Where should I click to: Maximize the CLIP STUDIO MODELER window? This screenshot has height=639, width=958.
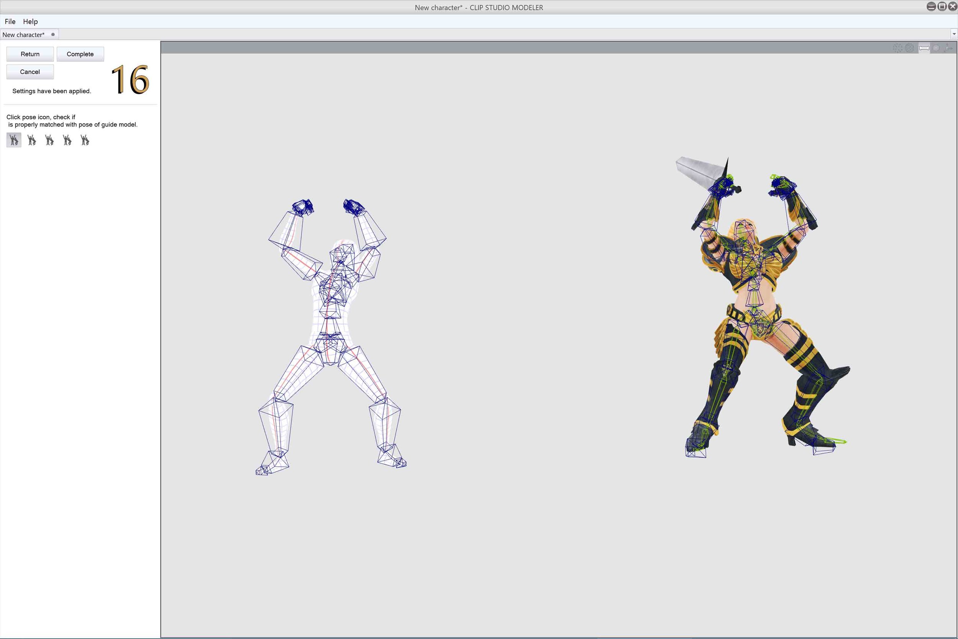pyautogui.click(x=942, y=7)
